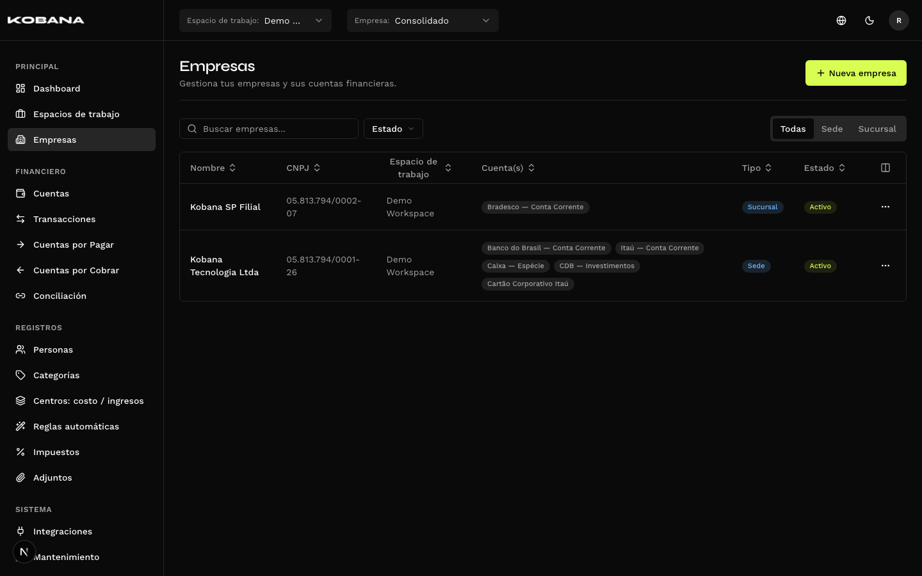Open the round N badge button
The image size is (922, 576).
(24, 552)
